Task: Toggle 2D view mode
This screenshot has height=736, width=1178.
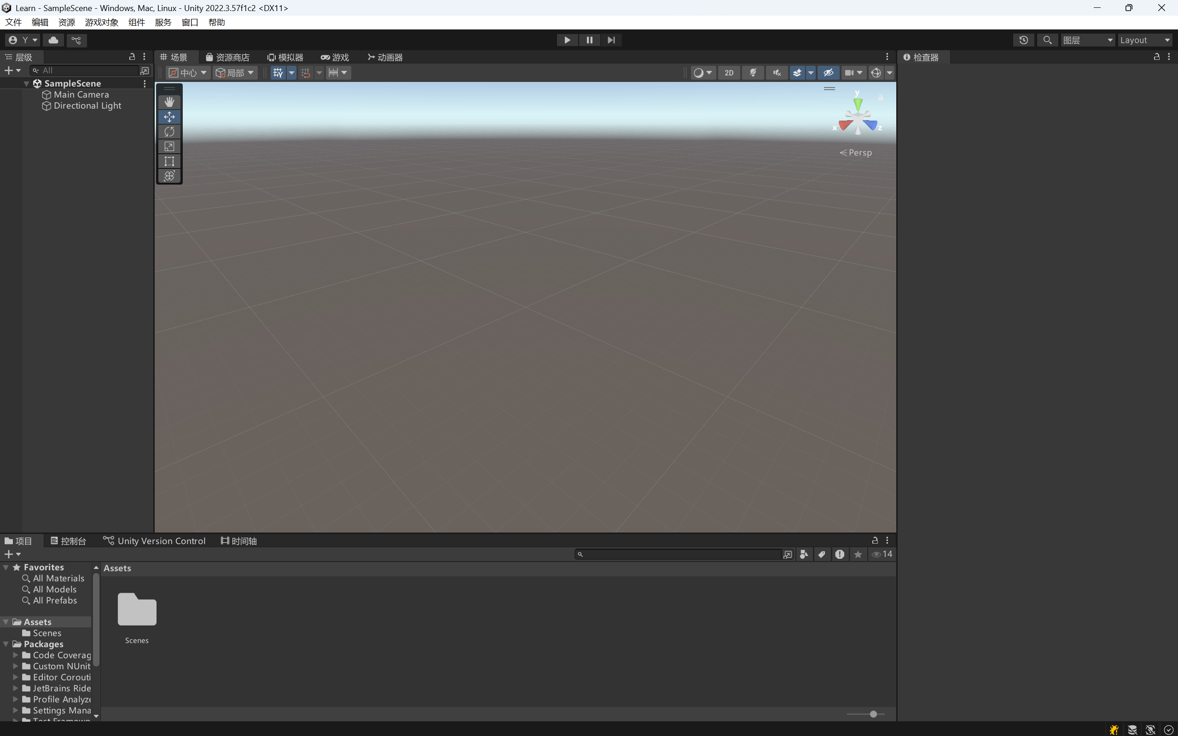Action: (729, 73)
